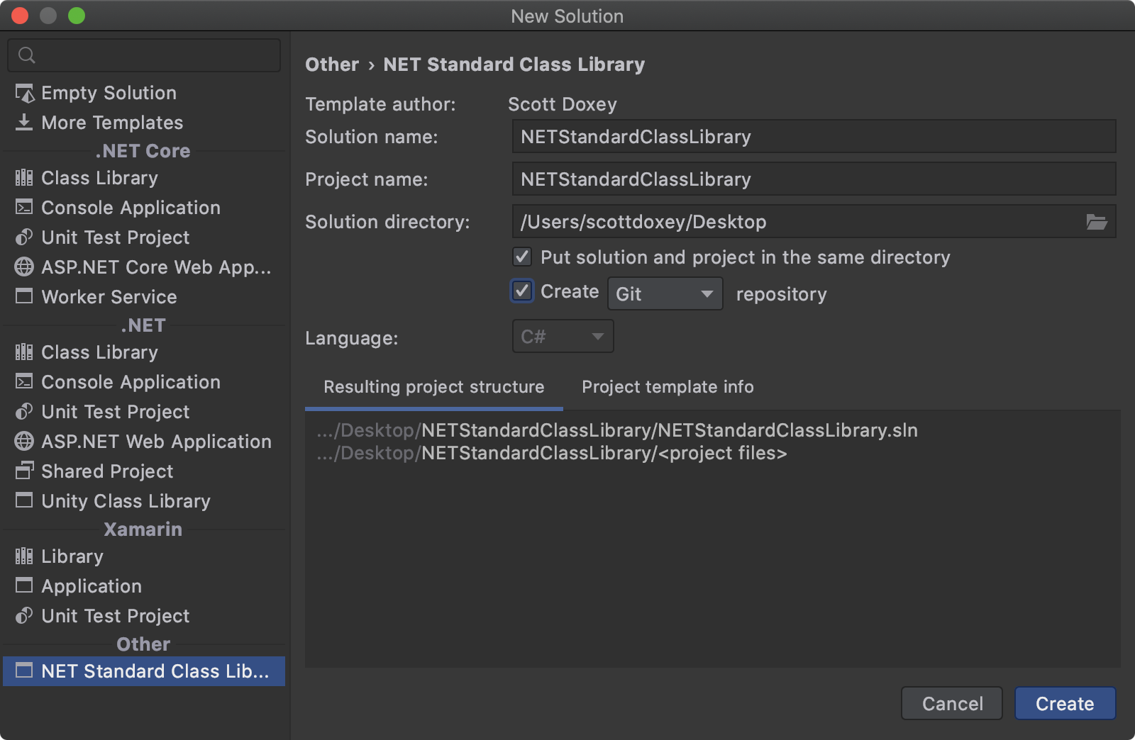Click the Create button
1135x740 pixels.
1065,703
